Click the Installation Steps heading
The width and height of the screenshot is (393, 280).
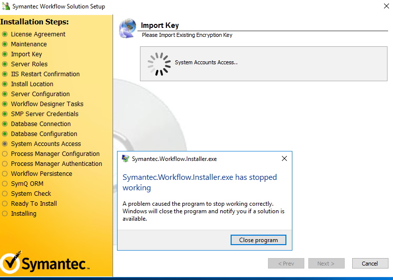coord(34,22)
